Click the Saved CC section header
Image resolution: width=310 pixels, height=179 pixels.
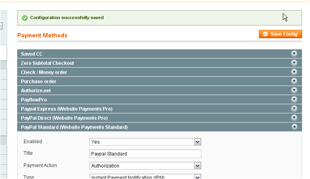click(32, 54)
